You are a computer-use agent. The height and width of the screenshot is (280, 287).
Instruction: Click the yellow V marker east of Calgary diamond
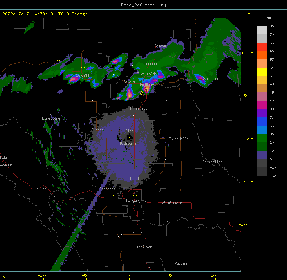click(143, 194)
